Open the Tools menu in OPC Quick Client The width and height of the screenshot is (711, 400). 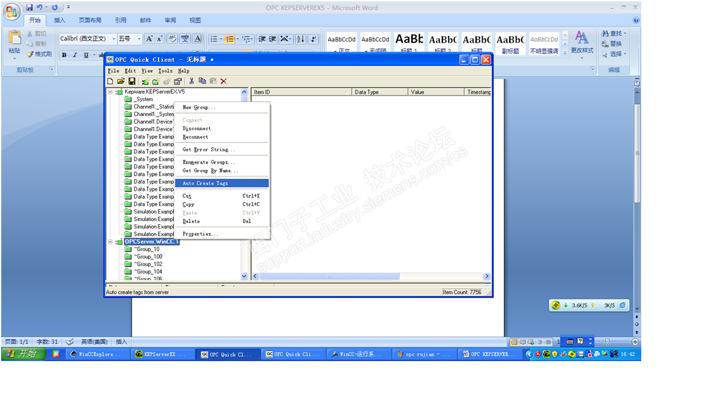[165, 71]
